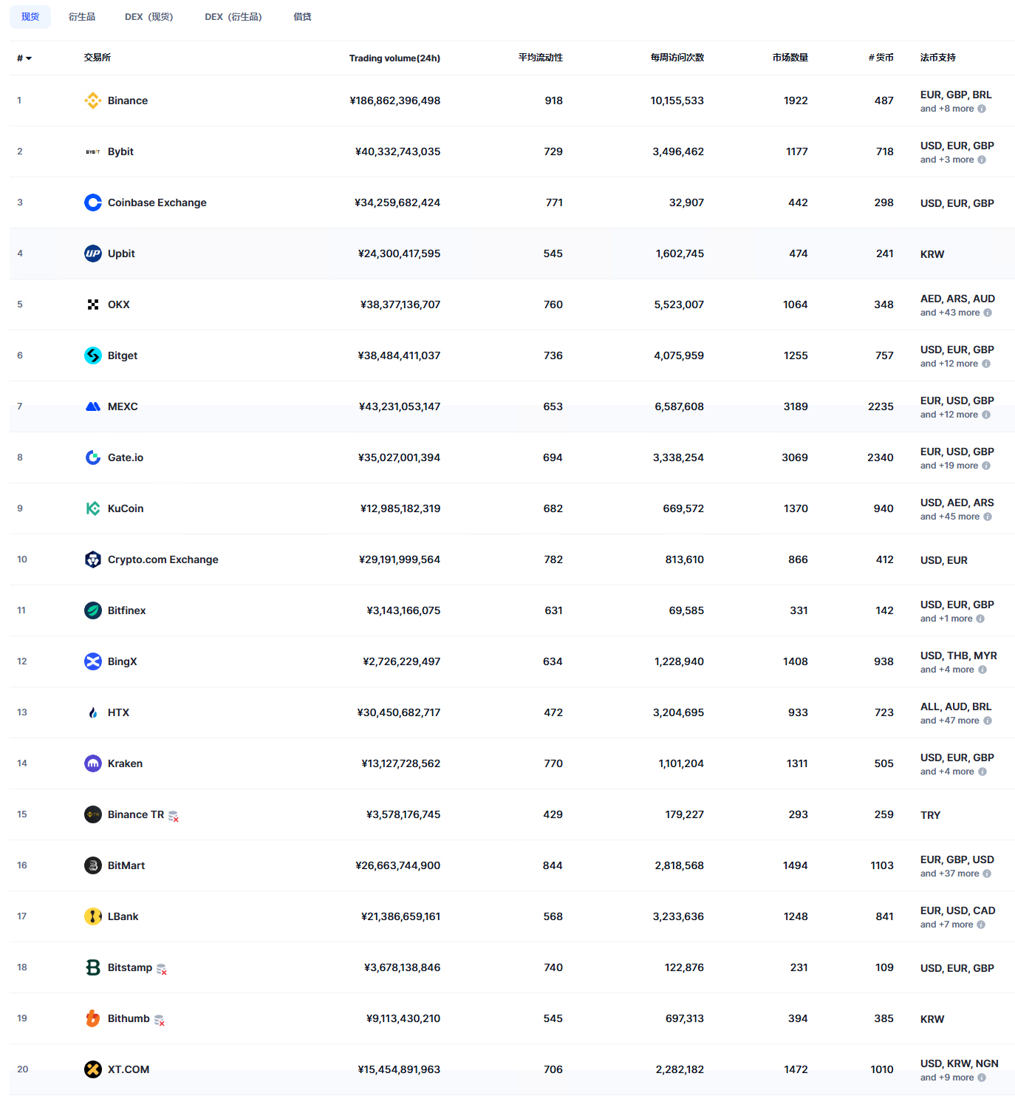Click the info icon in OKX fiat support
This screenshot has width=1015, height=1096.
click(x=988, y=313)
